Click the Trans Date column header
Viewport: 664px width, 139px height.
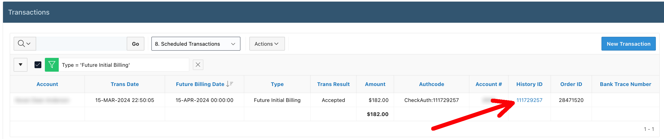(x=125, y=84)
